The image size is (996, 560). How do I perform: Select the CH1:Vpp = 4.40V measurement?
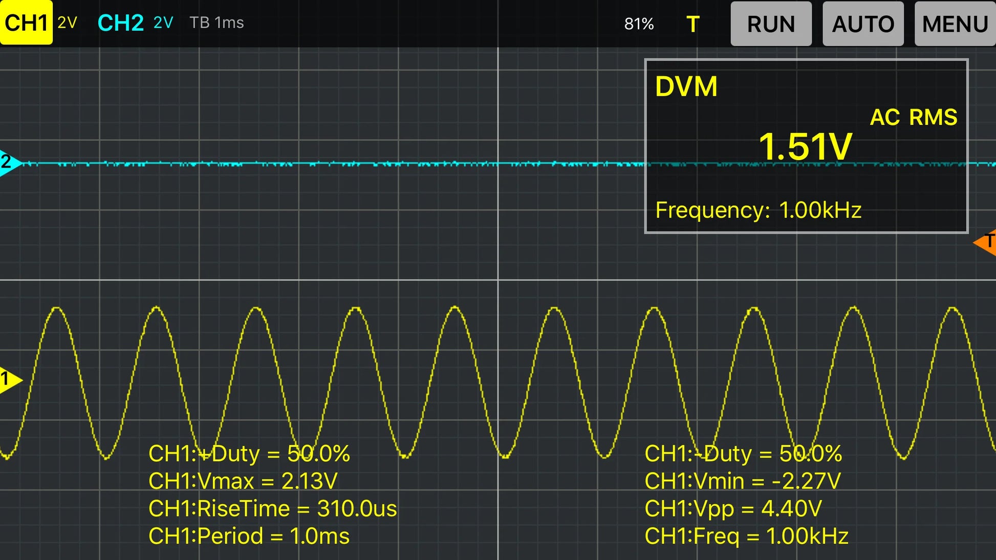(x=733, y=508)
